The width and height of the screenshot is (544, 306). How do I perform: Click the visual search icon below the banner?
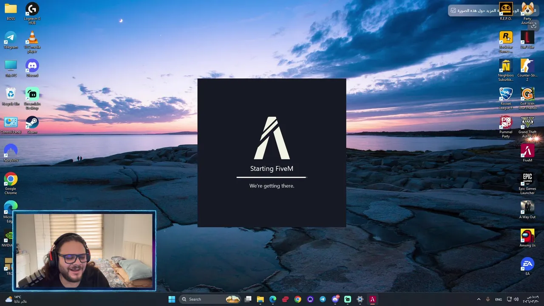pos(534,26)
